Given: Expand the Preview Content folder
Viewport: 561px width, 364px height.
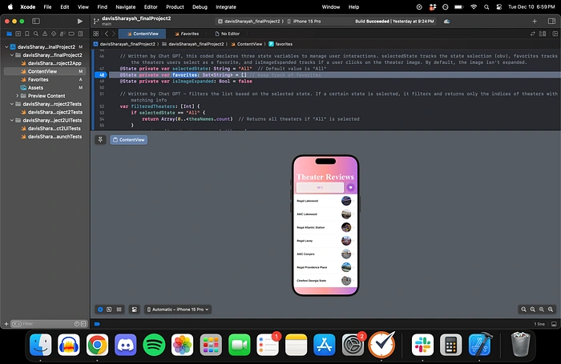Looking at the screenshot, I should click(x=17, y=96).
